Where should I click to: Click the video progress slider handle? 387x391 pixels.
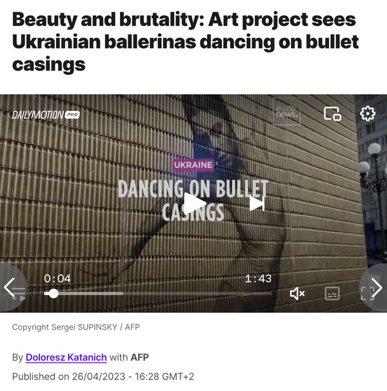tap(53, 294)
